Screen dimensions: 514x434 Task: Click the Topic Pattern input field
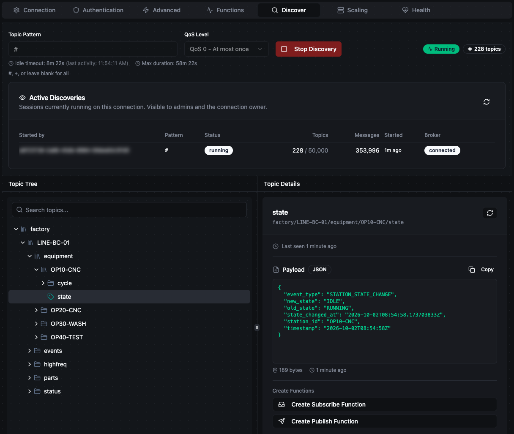pyautogui.click(x=93, y=49)
